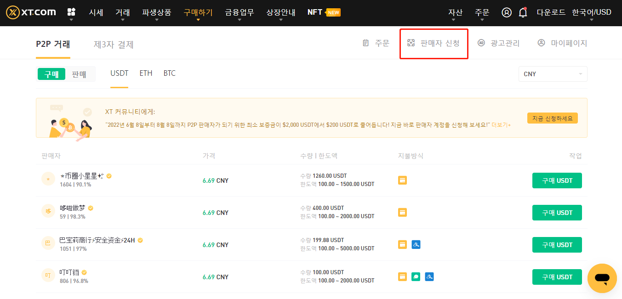
Task: Expand the 거래 menu in top navigation
Action: pyautogui.click(x=122, y=12)
